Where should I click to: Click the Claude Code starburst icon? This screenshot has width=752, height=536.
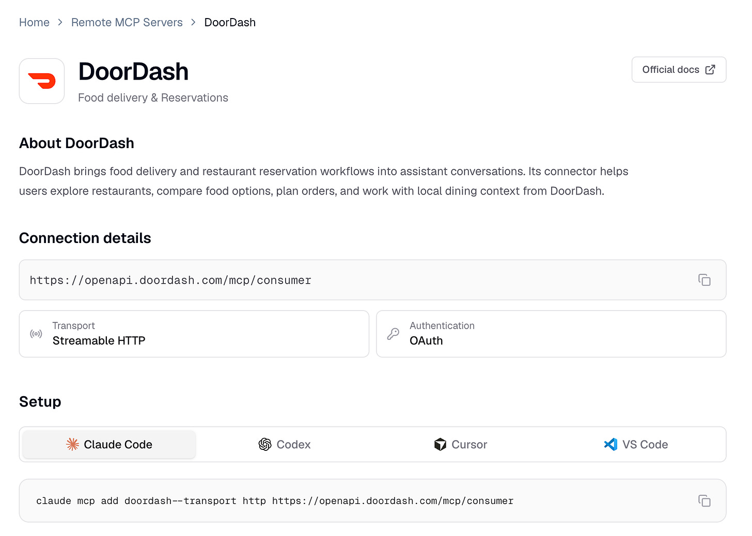coord(72,444)
